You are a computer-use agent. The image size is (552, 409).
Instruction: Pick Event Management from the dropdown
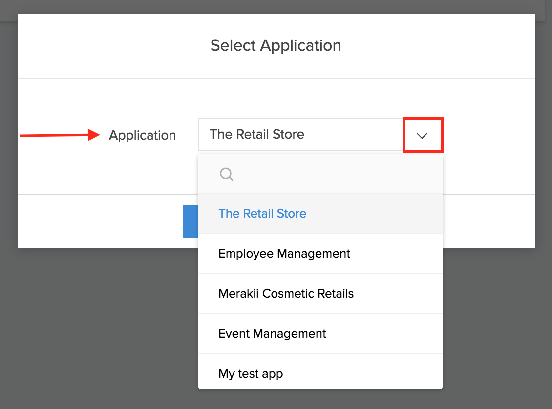pyautogui.click(x=272, y=334)
